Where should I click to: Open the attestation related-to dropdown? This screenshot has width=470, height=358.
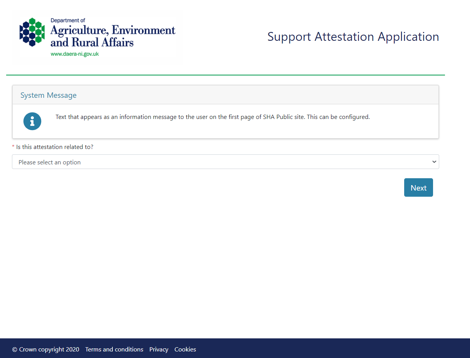point(226,162)
